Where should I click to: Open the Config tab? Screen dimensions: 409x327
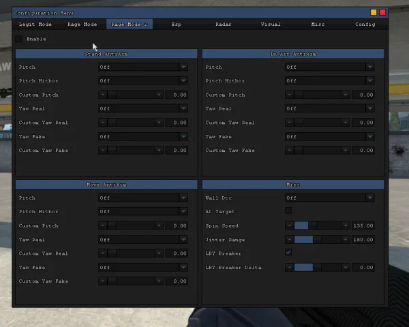coord(365,25)
